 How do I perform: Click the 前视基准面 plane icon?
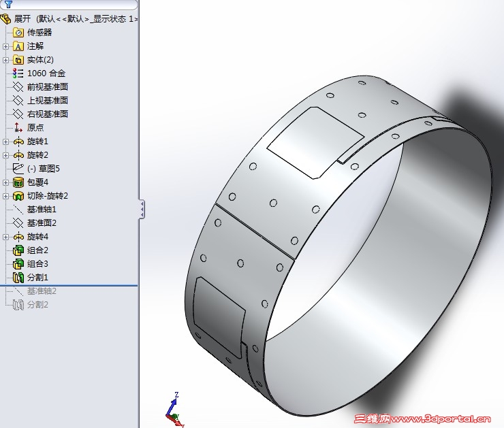click(18, 86)
